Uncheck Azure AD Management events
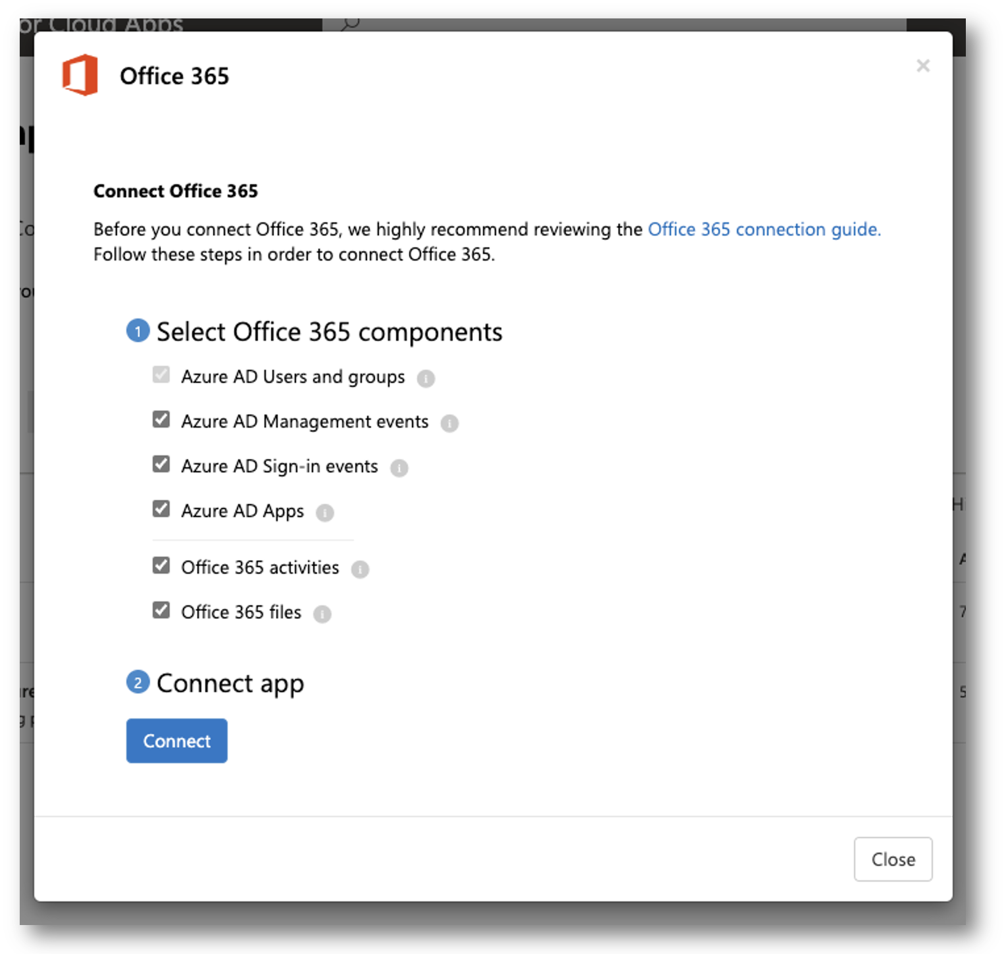Screen dimensions: 1004x954 pyautogui.click(x=161, y=420)
